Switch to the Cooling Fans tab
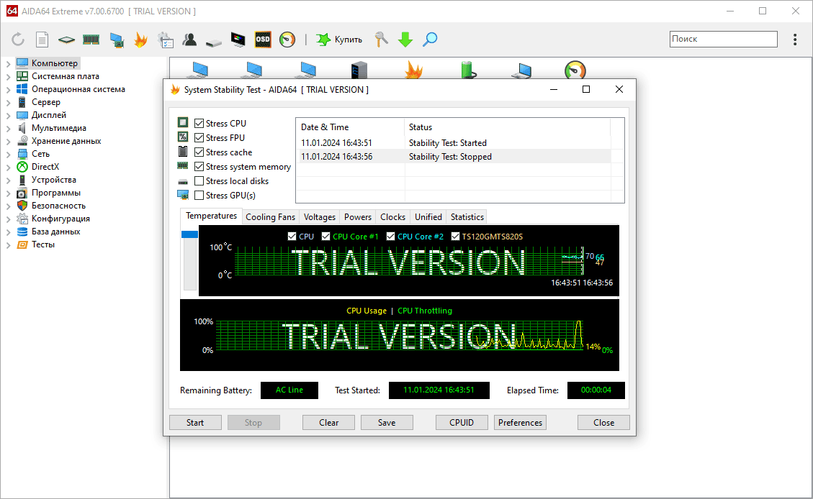The height and width of the screenshot is (499, 813). [270, 217]
